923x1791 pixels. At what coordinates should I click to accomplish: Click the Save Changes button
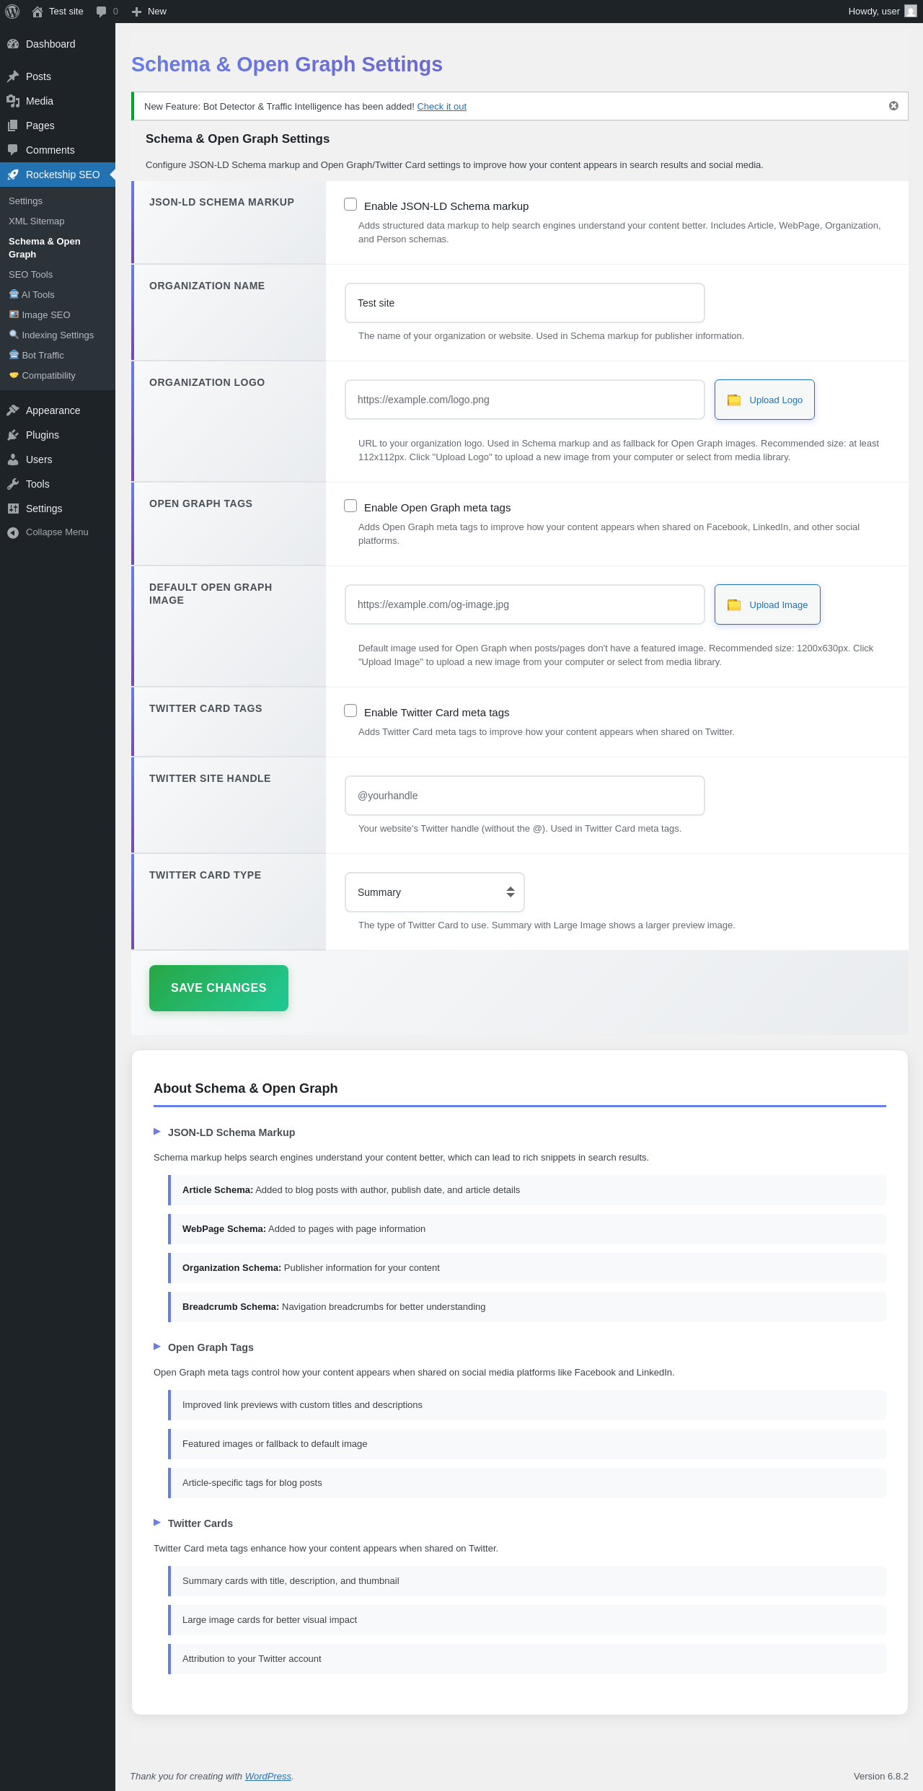(x=218, y=988)
